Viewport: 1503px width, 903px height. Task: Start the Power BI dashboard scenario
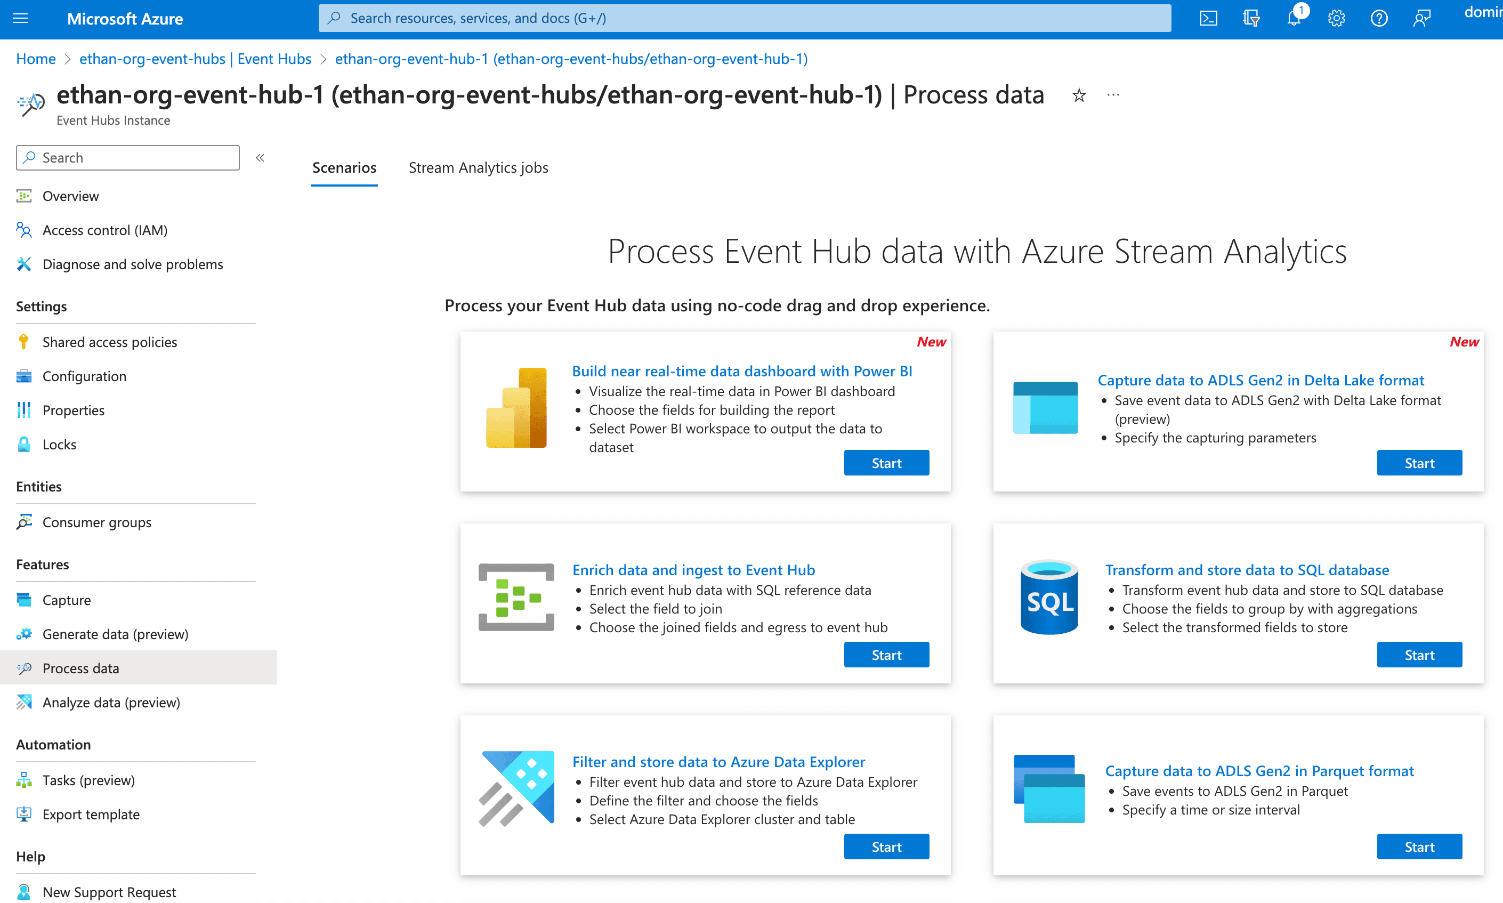pyautogui.click(x=886, y=463)
